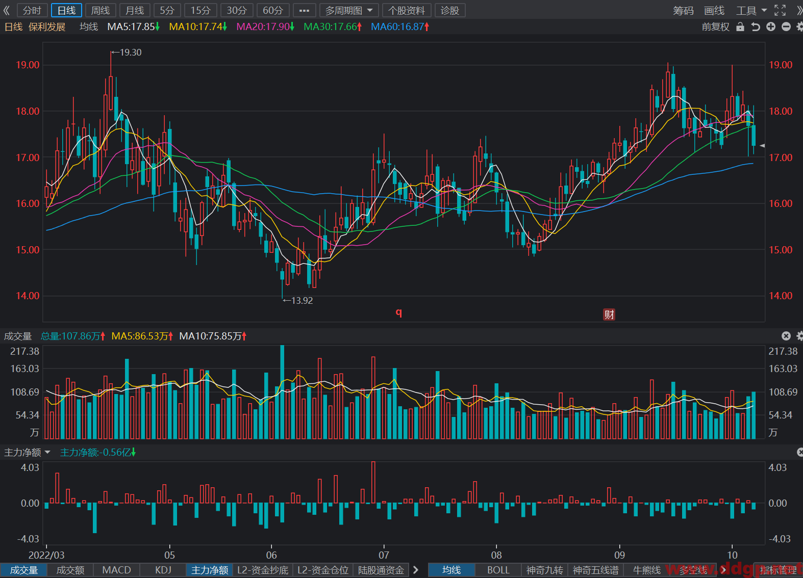
Task: Expand the right panel with double-right arrows
Action: (x=799, y=10)
